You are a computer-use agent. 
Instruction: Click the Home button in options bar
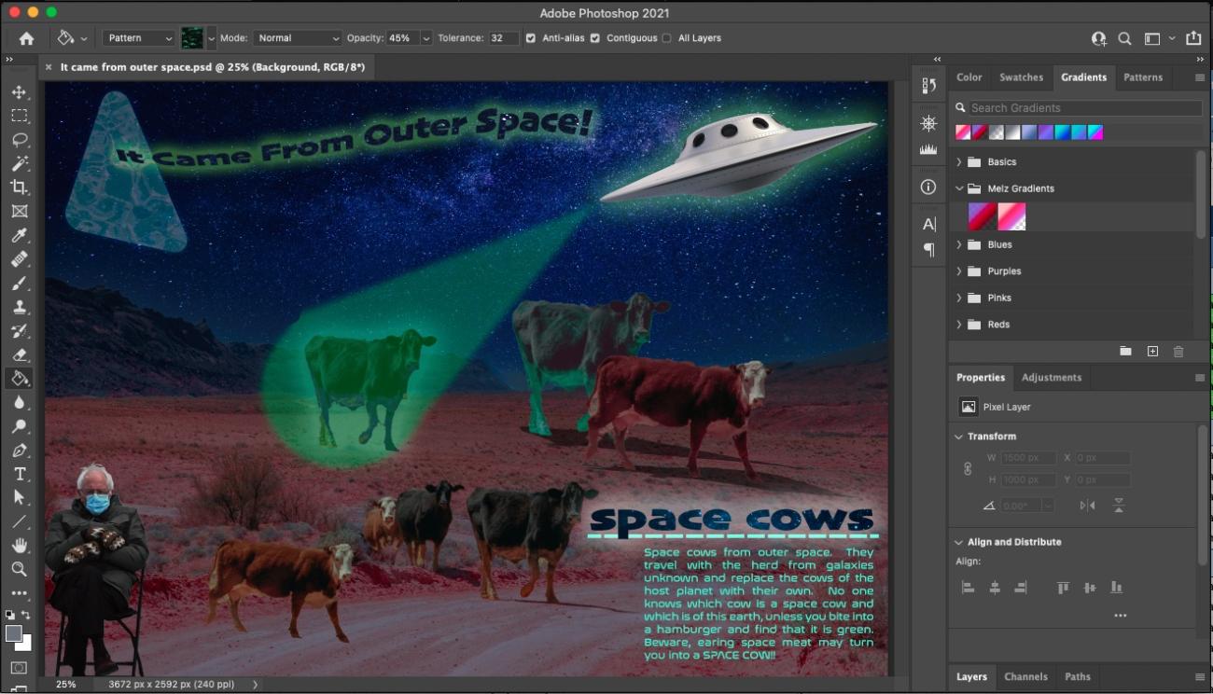tap(26, 38)
